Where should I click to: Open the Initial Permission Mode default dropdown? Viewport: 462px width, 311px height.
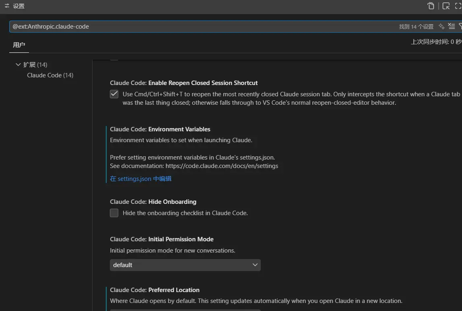[186, 265]
